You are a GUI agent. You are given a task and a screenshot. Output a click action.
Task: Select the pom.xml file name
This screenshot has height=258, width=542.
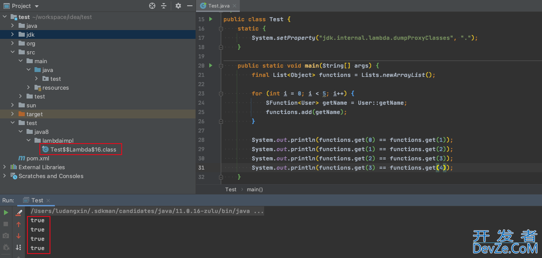point(38,158)
